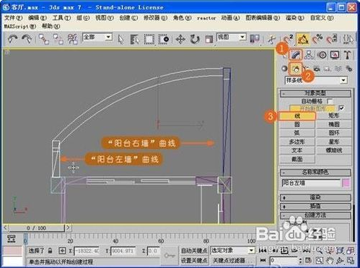Click the 设置关键点 set key button

coord(194,260)
